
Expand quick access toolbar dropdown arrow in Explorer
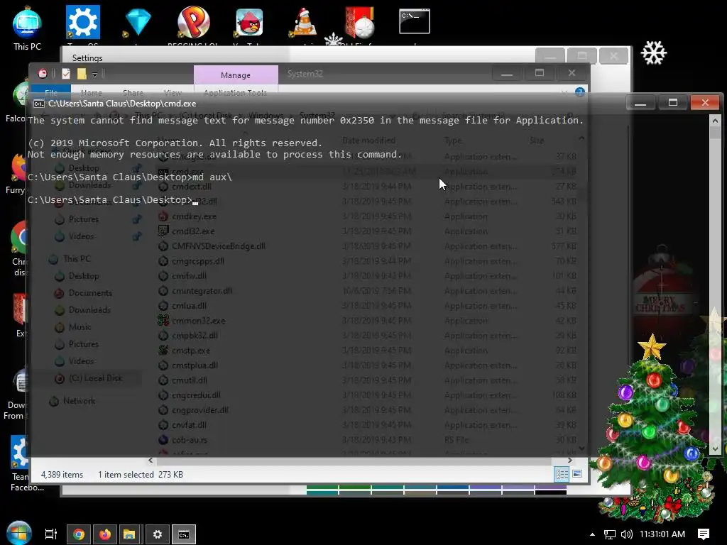tap(94, 74)
